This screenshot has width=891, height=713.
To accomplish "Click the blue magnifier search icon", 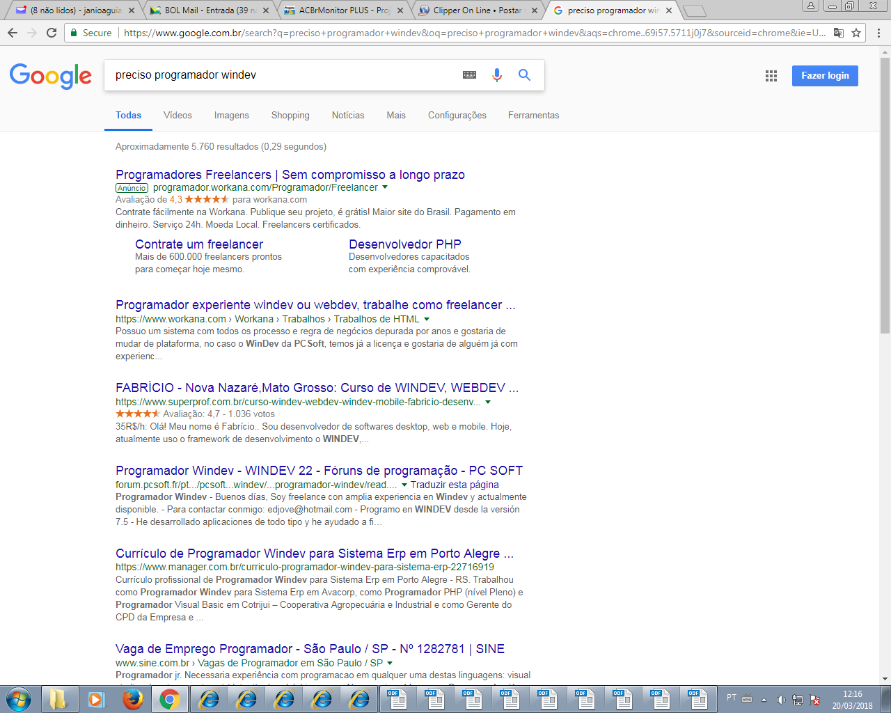I will pos(524,75).
